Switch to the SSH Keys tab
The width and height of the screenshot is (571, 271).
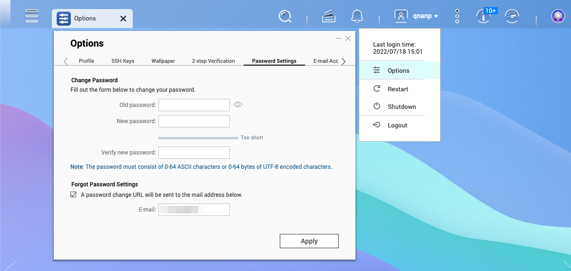123,61
